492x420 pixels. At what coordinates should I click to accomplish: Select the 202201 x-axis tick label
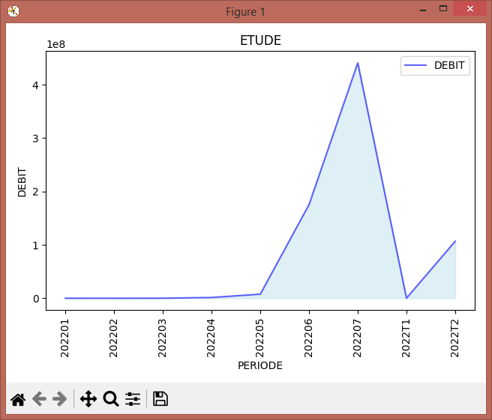pyautogui.click(x=65, y=338)
